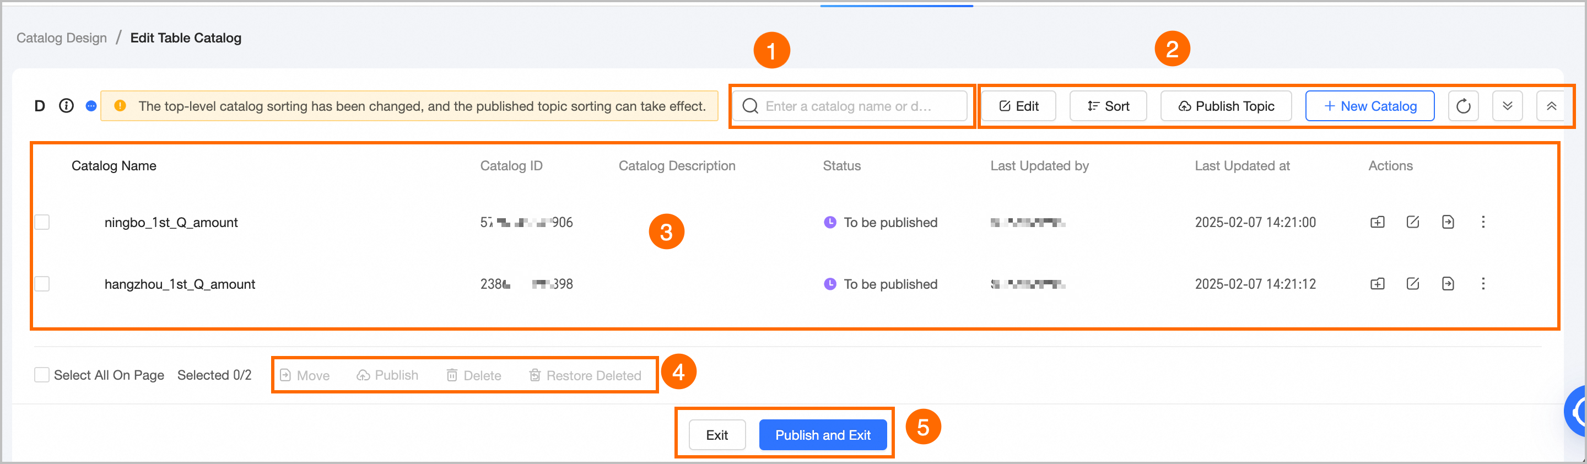
Task: Click To be published status of hangzhou row
Action: coord(881,284)
